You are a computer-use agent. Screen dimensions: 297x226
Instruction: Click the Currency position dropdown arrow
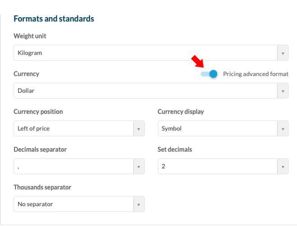pyautogui.click(x=139, y=129)
